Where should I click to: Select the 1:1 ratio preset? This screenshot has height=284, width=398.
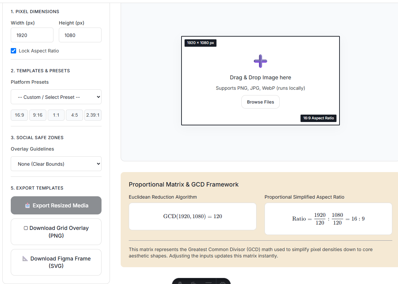click(x=56, y=115)
